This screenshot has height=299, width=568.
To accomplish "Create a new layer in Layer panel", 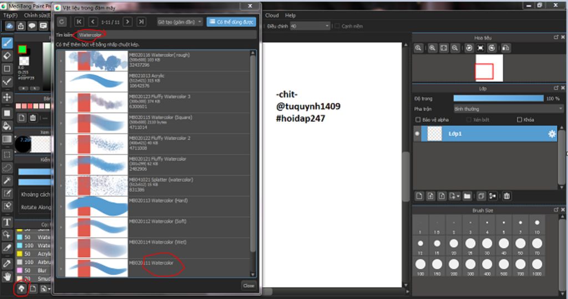I will click(x=419, y=196).
